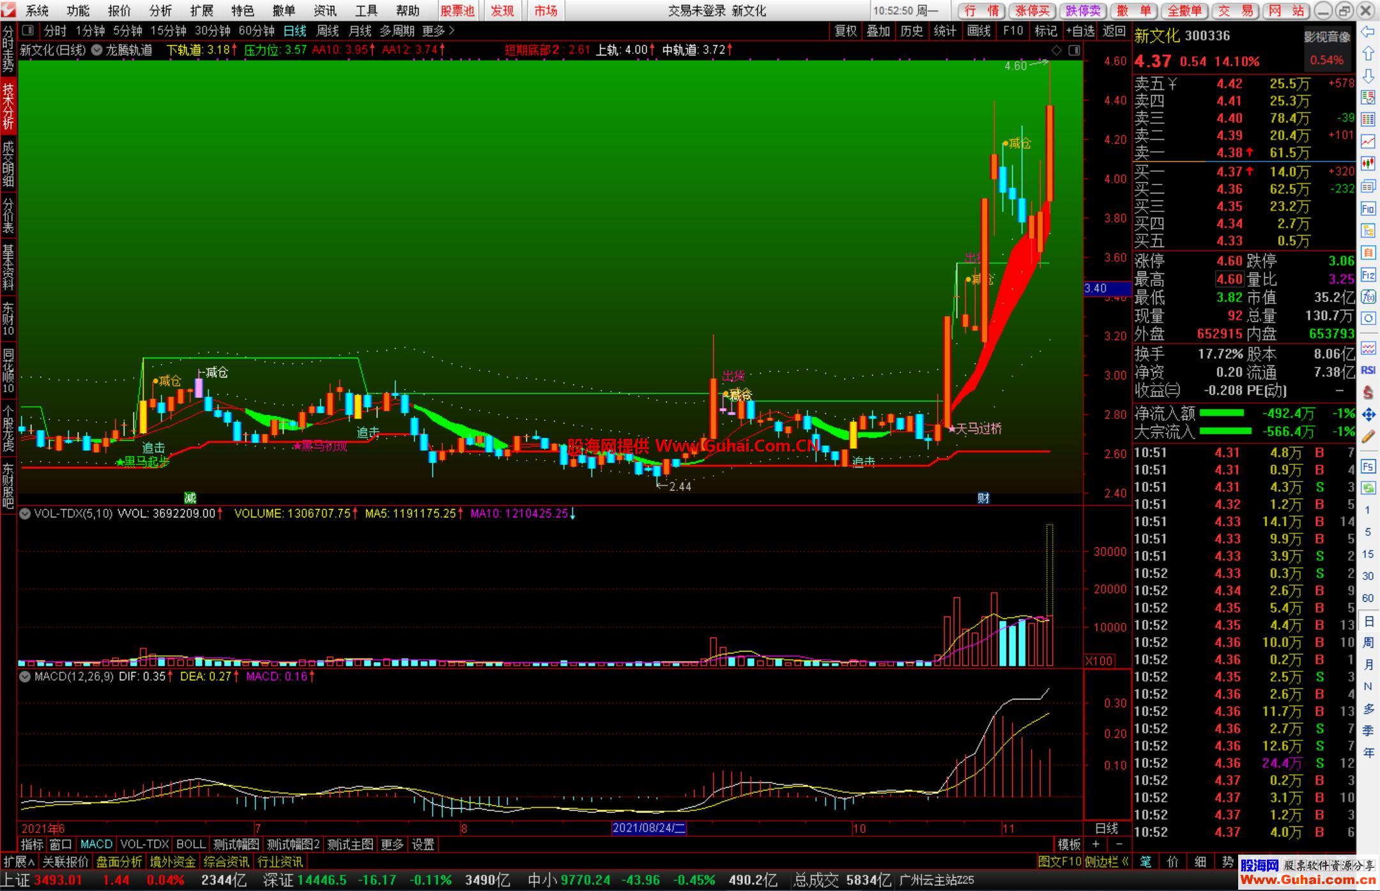Screen dimensions: 1380x891
Task: Click the 3.40 price marker on axis
Action: click(x=1107, y=288)
